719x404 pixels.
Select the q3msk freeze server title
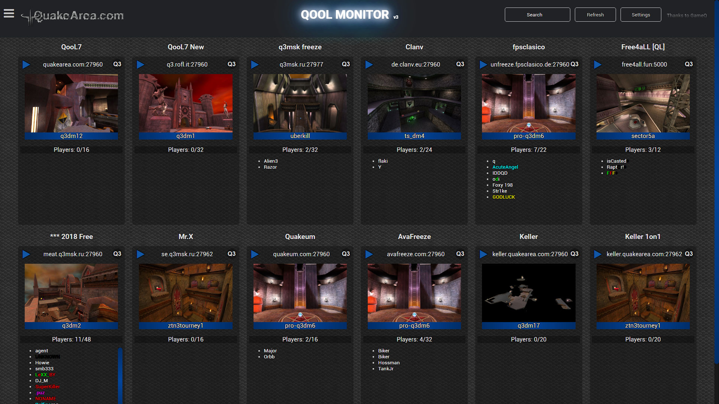[300, 47]
